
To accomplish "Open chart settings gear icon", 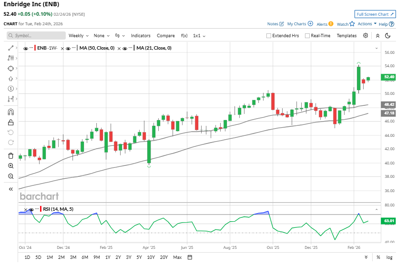I will 365,35.
